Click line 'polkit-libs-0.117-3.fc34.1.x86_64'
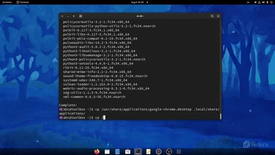Screen dimensions: 275x155 click(96, 34)
